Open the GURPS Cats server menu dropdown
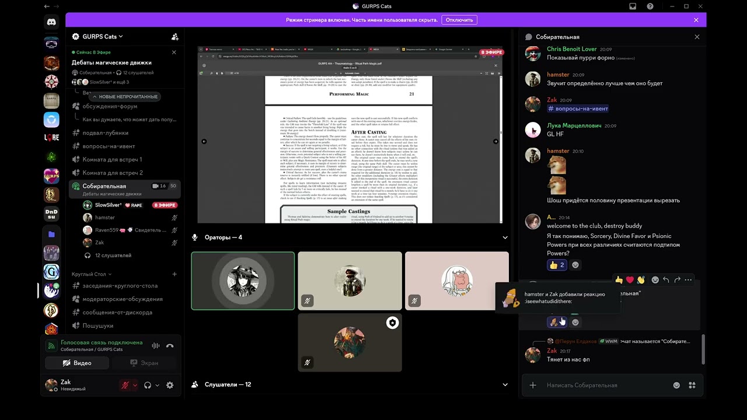The width and height of the screenshot is (747, 420). pyautogui.click(x=103, y=36)
